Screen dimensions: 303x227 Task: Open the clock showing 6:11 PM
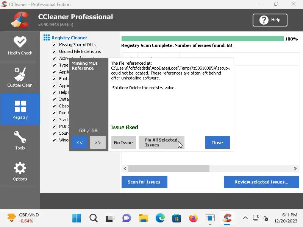pyautogui.click(x=286, y=218)
